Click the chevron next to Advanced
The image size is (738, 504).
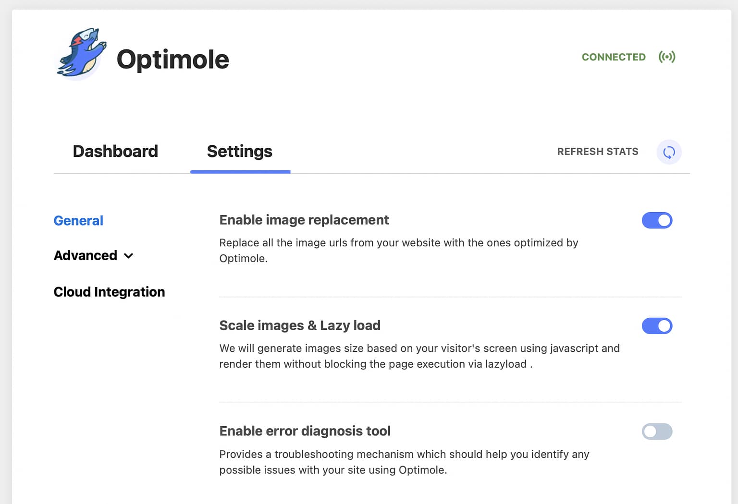click(128, 256)
